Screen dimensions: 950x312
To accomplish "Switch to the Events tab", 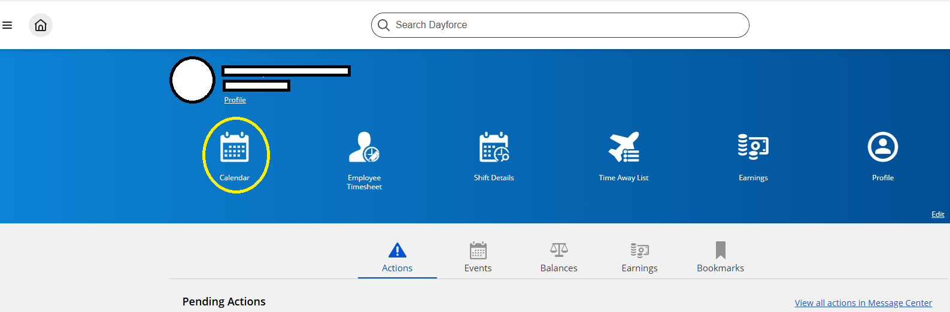I will [478, 258].
